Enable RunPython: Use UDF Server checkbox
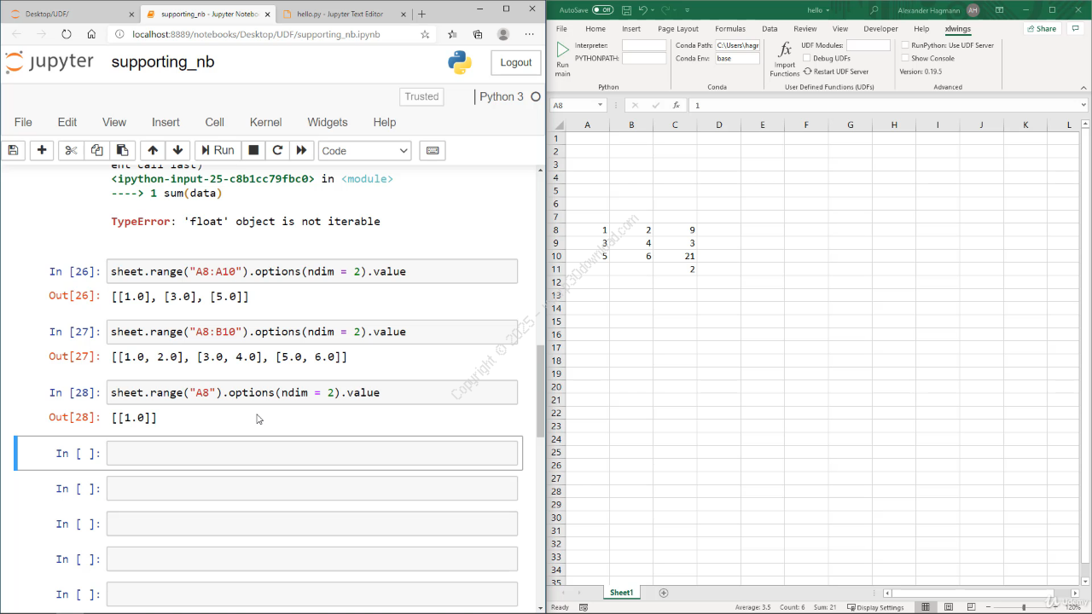Image resolution: width=1092 pixels, height=614 pixels. [x=905, y=45]
